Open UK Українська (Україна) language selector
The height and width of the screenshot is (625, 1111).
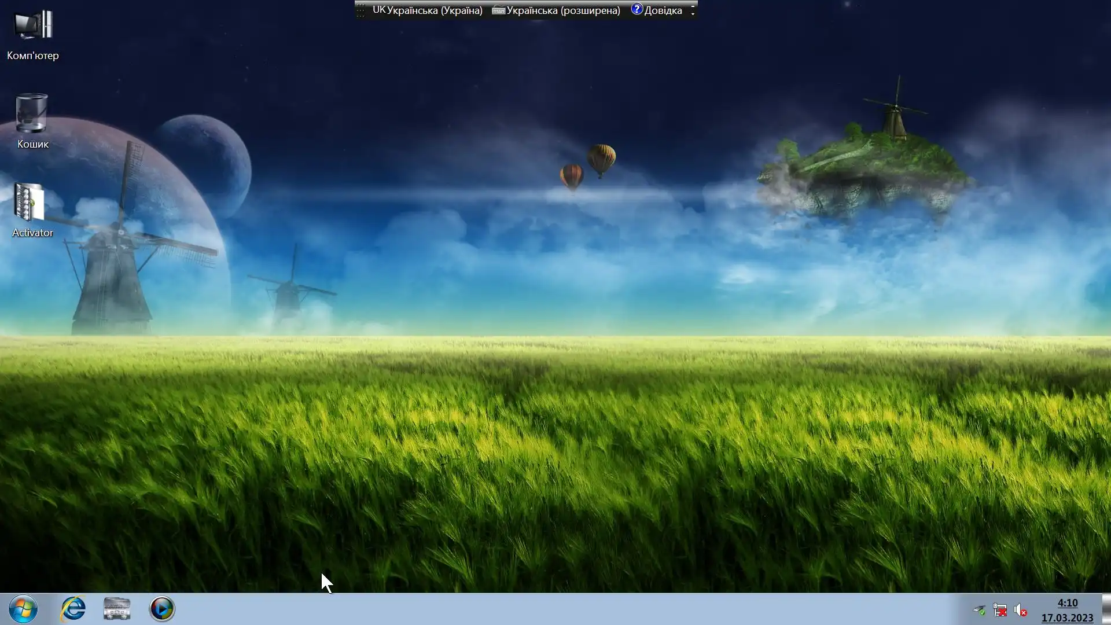[427, 10]
